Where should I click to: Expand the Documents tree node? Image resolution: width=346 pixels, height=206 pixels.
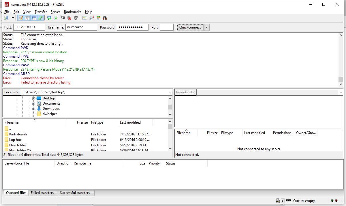click(x=34, y=104)
